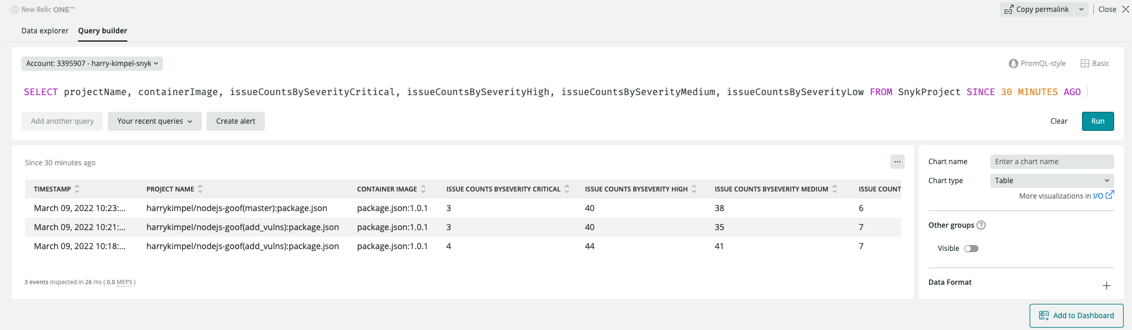The height and width of the screenshot is (330, 1132).
Task: Click Add to Dashboard button
Action: pyautogui.click(x=1077, y=316)
